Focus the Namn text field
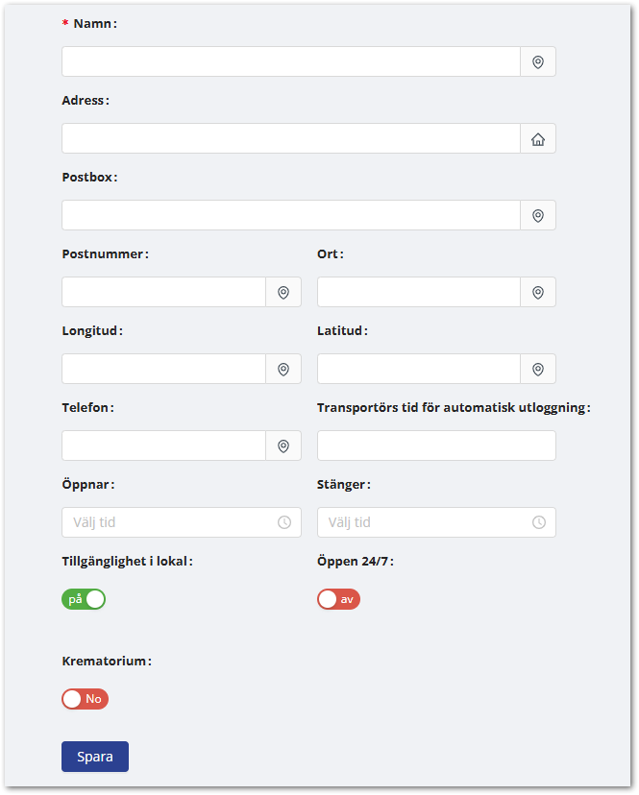Screen dimensions: 639x795 coord(290,61)
